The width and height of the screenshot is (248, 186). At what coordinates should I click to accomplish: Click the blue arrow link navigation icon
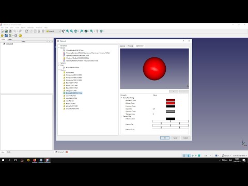point(81,31)
